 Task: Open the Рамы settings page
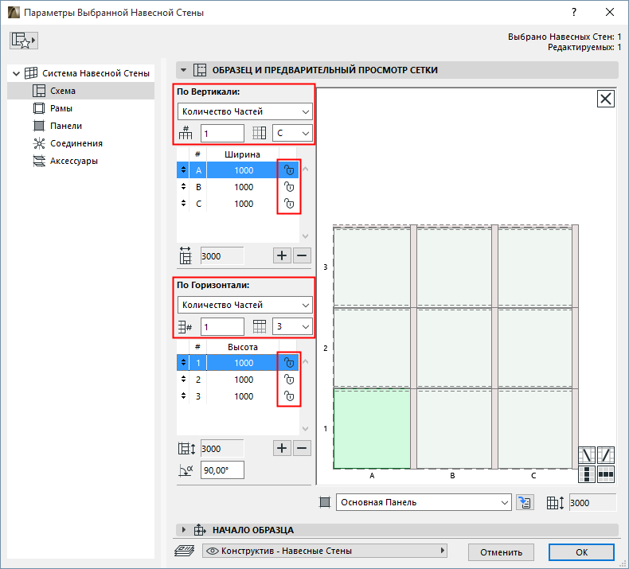click(x=61, y=108)
